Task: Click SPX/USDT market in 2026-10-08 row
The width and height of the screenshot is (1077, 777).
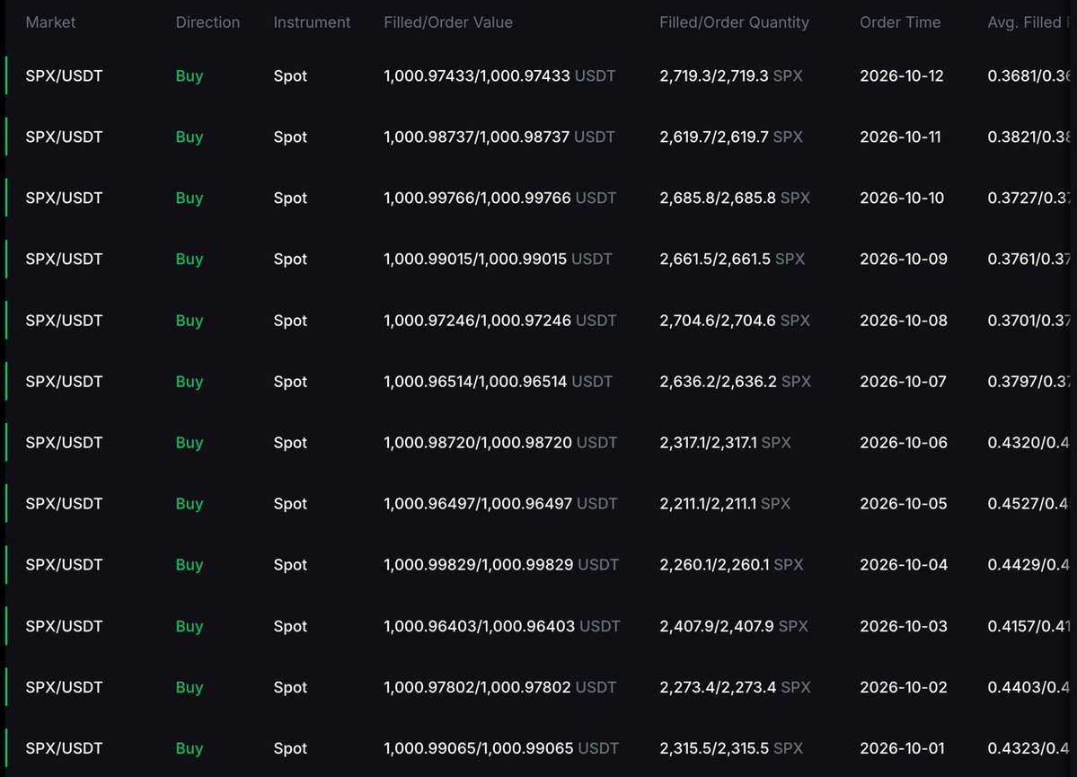Action: point(64,320)
